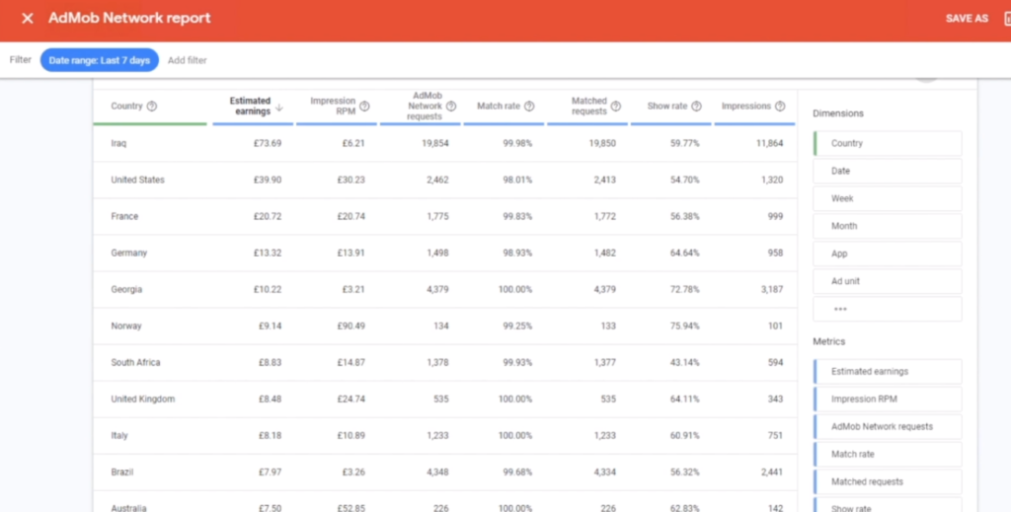
Task: Click the Australia country row
Action: [x=445, y=504]
